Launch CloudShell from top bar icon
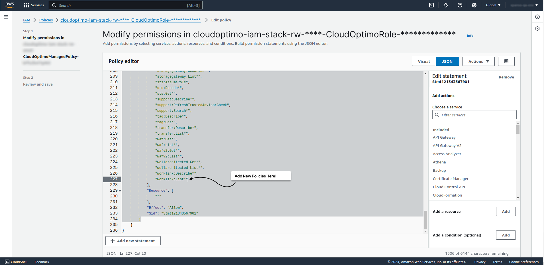 431,5
